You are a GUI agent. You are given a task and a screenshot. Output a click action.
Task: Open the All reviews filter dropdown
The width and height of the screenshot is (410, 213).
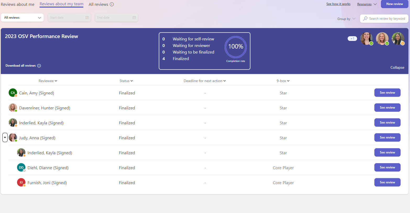tap(23, 18)
